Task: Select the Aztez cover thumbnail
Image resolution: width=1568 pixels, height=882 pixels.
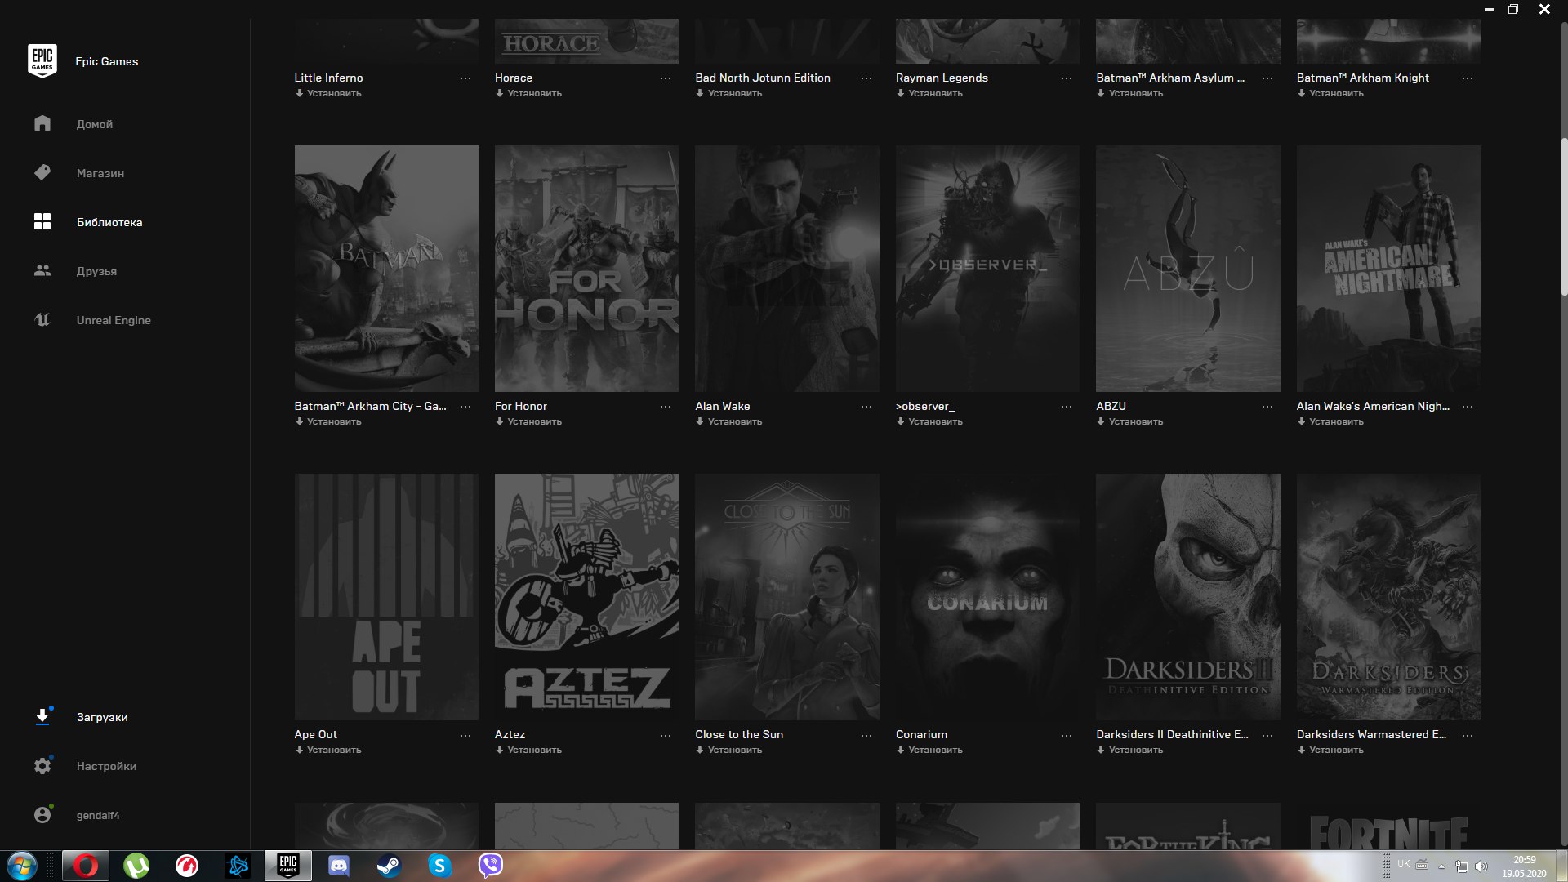Action: click(x=586, y=597)
